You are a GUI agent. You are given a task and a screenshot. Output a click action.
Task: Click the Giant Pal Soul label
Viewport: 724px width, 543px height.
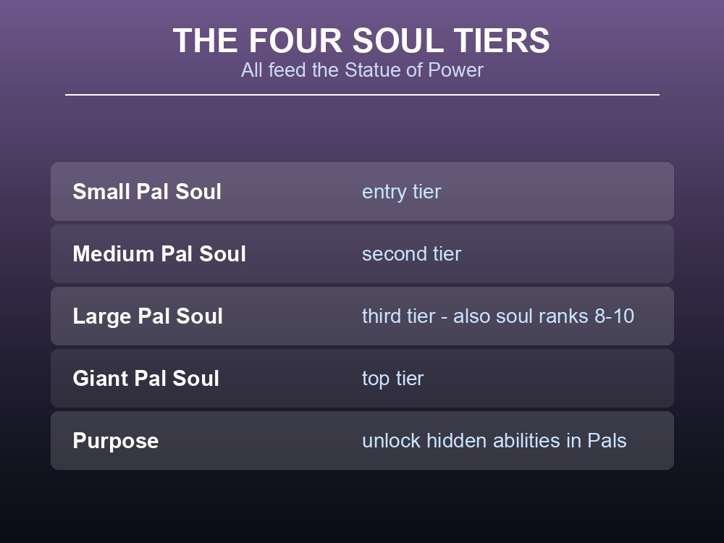pyautogui.click(x=146, y=378)
